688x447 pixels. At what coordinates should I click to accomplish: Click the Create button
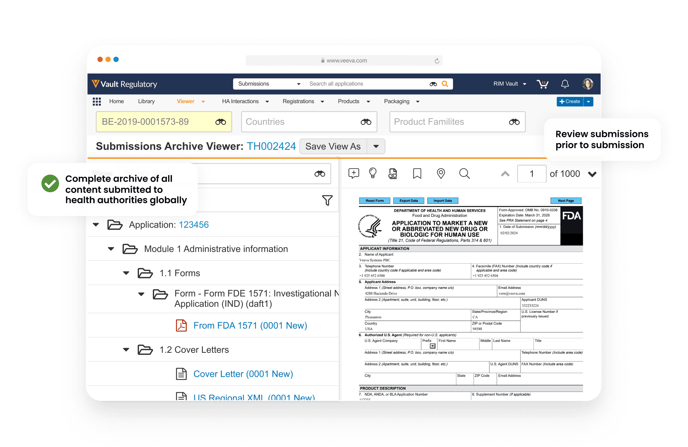coord(570,101)
